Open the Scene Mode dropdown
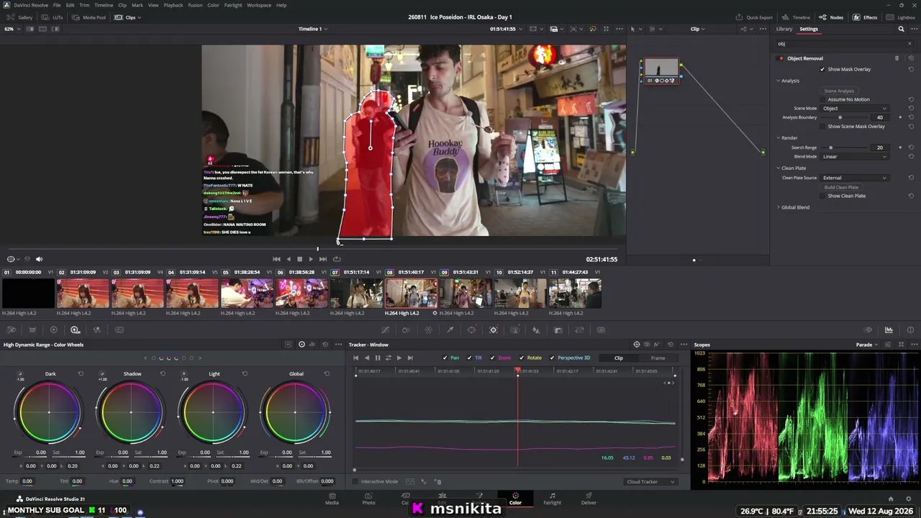Viewport: 921px width, 518px height. 855,109
